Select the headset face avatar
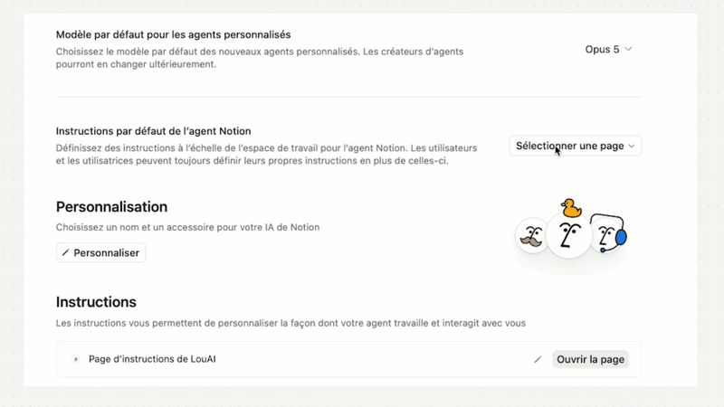Viewport: 724px width, 407px height. [608, 235]
